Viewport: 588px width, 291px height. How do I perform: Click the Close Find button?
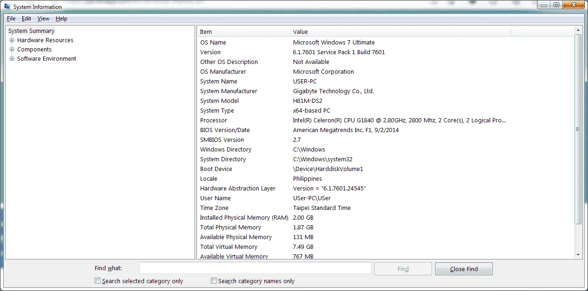click(x=464, y=269)
